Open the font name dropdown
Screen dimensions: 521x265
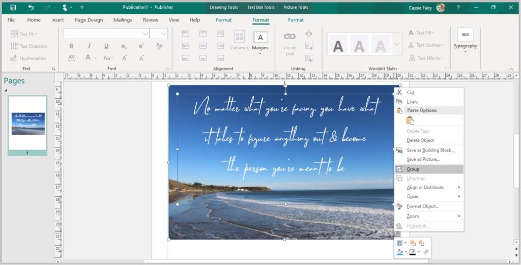144,34
